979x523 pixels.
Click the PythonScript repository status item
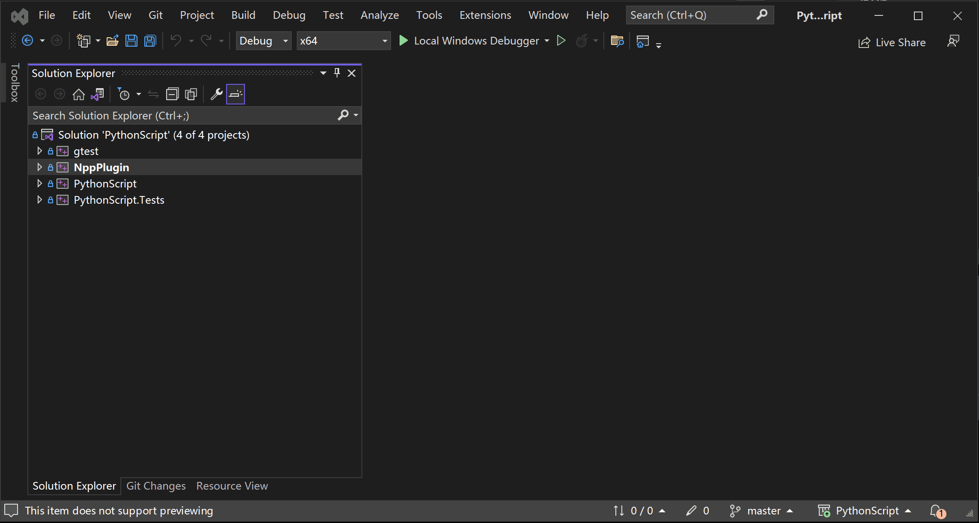click(864, 511)
